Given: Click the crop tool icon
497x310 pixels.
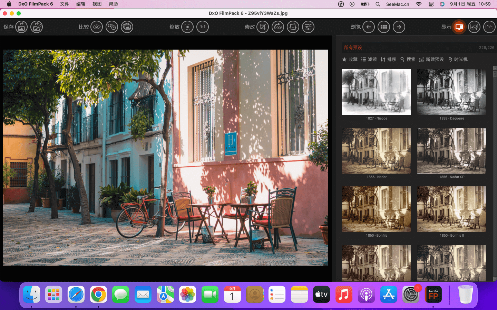Looking at the screenshot, I should [263, 27].
